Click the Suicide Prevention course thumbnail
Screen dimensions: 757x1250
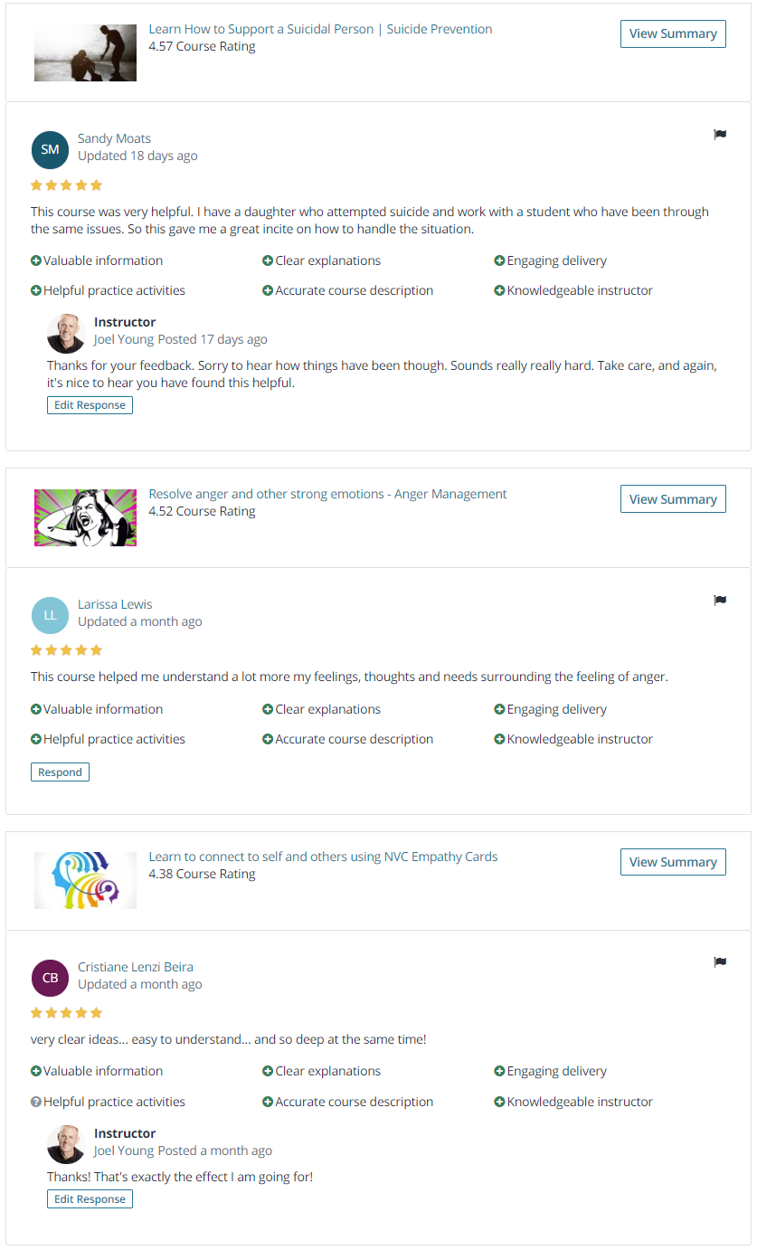point(85,52)
